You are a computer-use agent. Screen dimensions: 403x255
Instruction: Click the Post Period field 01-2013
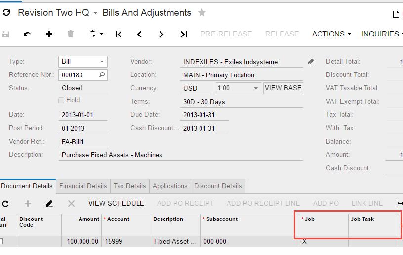tap(83, 128)
